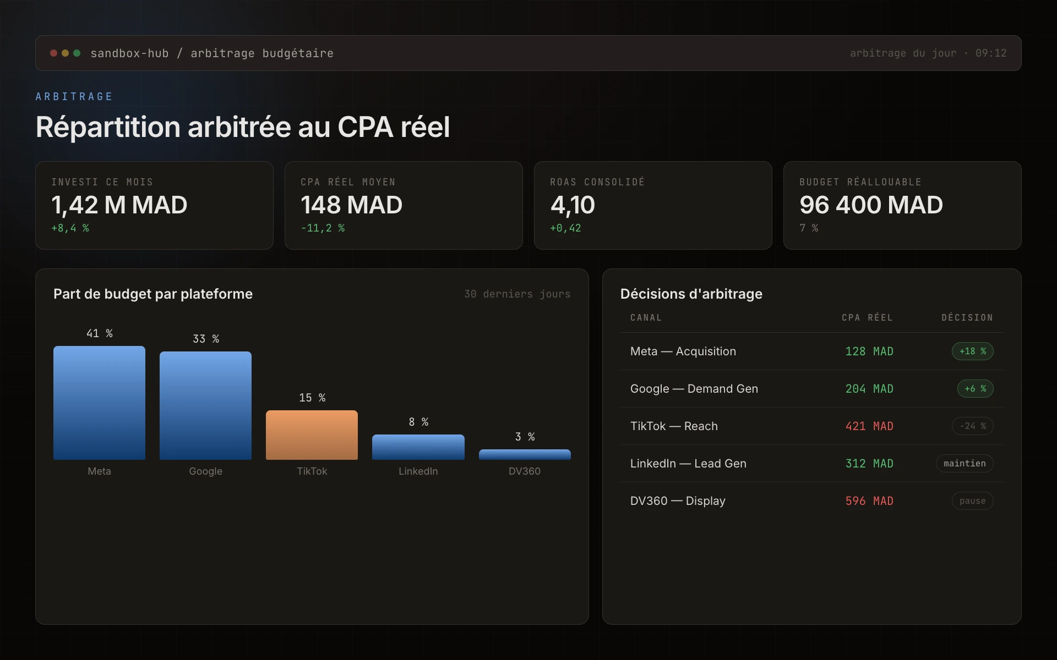
Task: Click the 4,10 ROAS value
Action: (x=573, y=205)
